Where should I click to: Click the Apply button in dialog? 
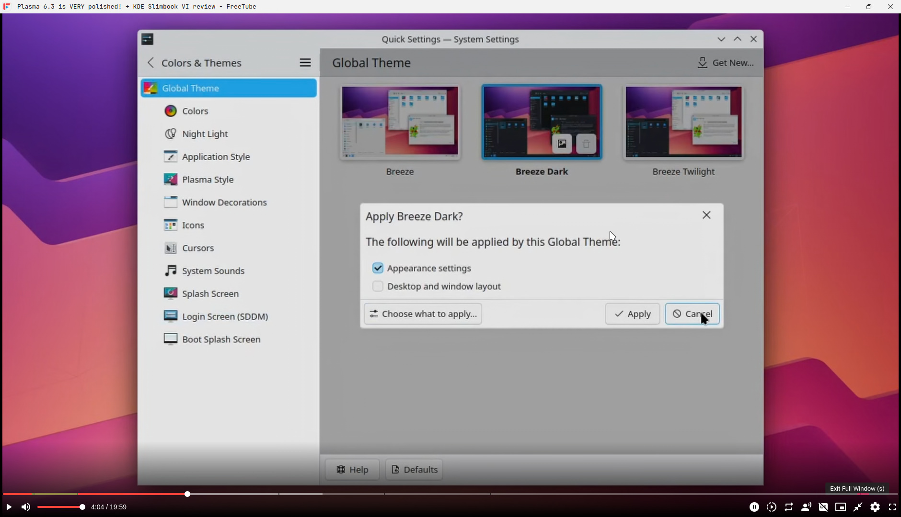coord(632,314)
